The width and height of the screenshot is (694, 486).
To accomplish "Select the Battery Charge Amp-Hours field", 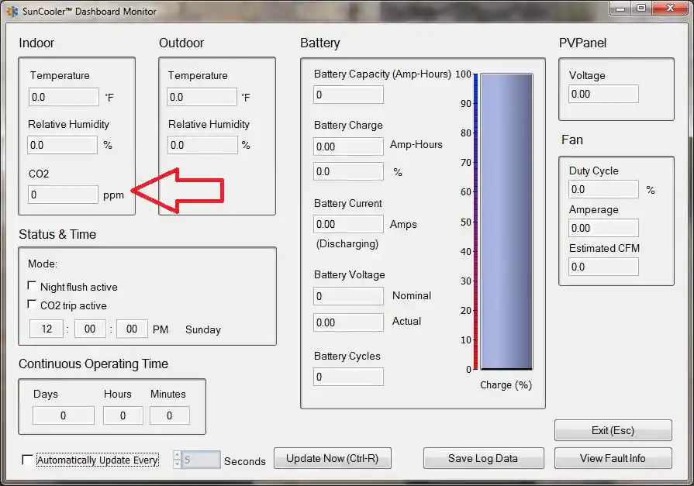I will [x=348, y=146].
